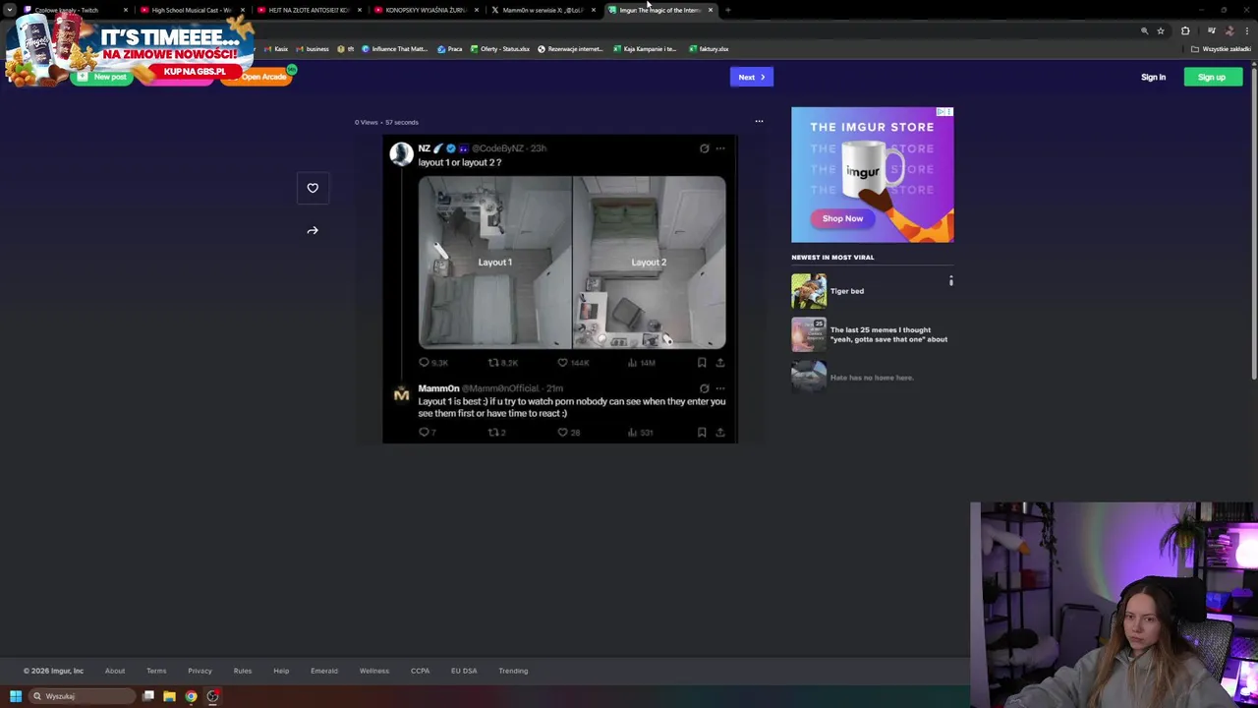Click the Open Arcade green badge

292,70
